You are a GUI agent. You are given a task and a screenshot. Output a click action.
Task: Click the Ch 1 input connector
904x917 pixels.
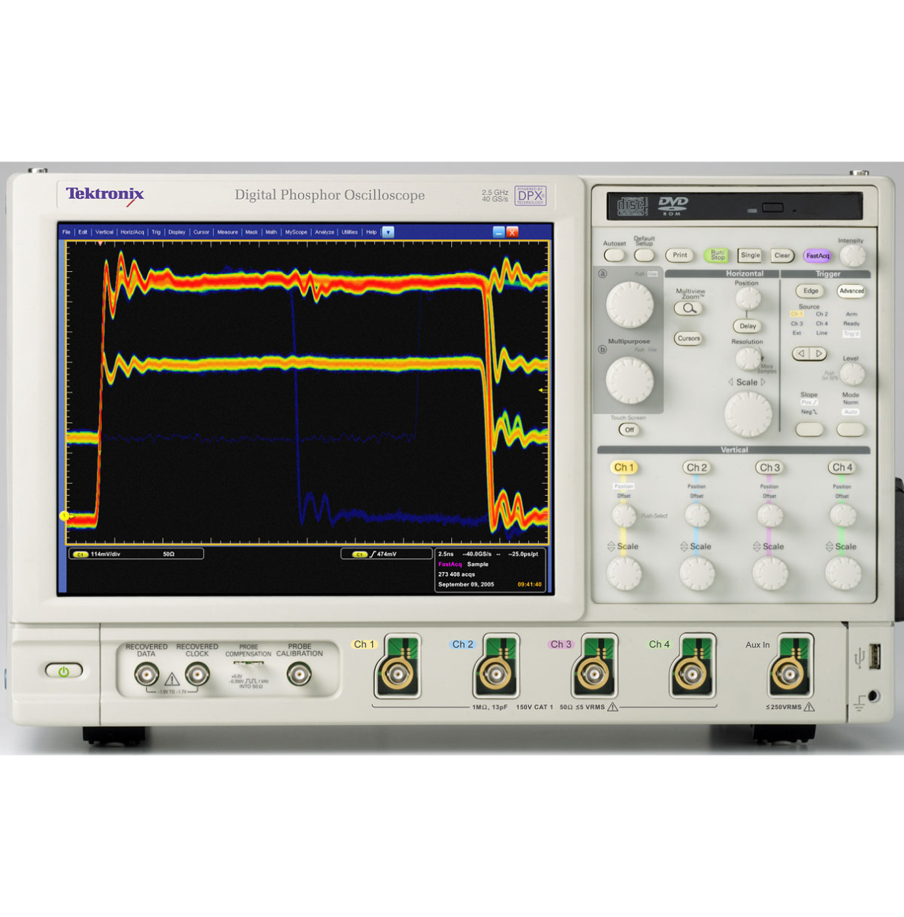point(396,673)
